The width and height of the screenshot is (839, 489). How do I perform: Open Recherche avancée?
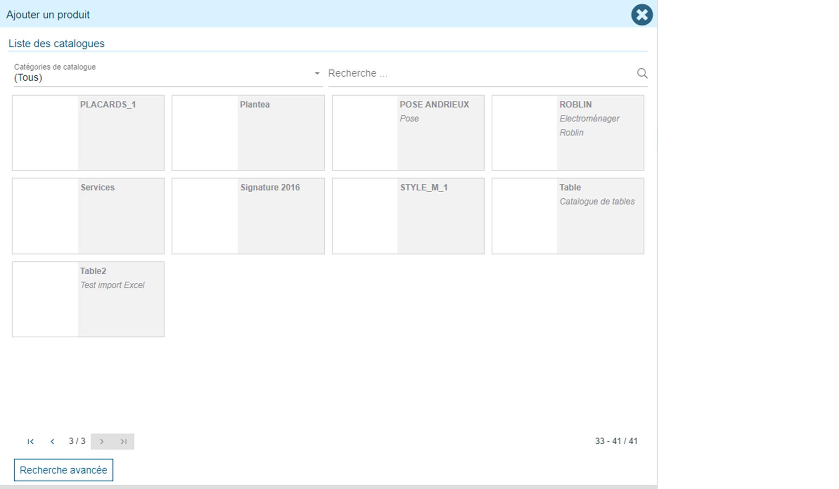coord(64,470)
